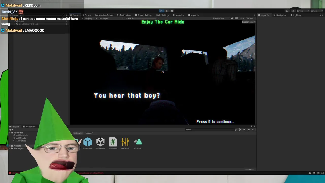Open the Layers dropdown
This screenshot has height=183, width=325.
pyautogui.click(x=303, y=11)
